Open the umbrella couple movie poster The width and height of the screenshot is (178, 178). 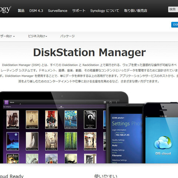[90, 141]
